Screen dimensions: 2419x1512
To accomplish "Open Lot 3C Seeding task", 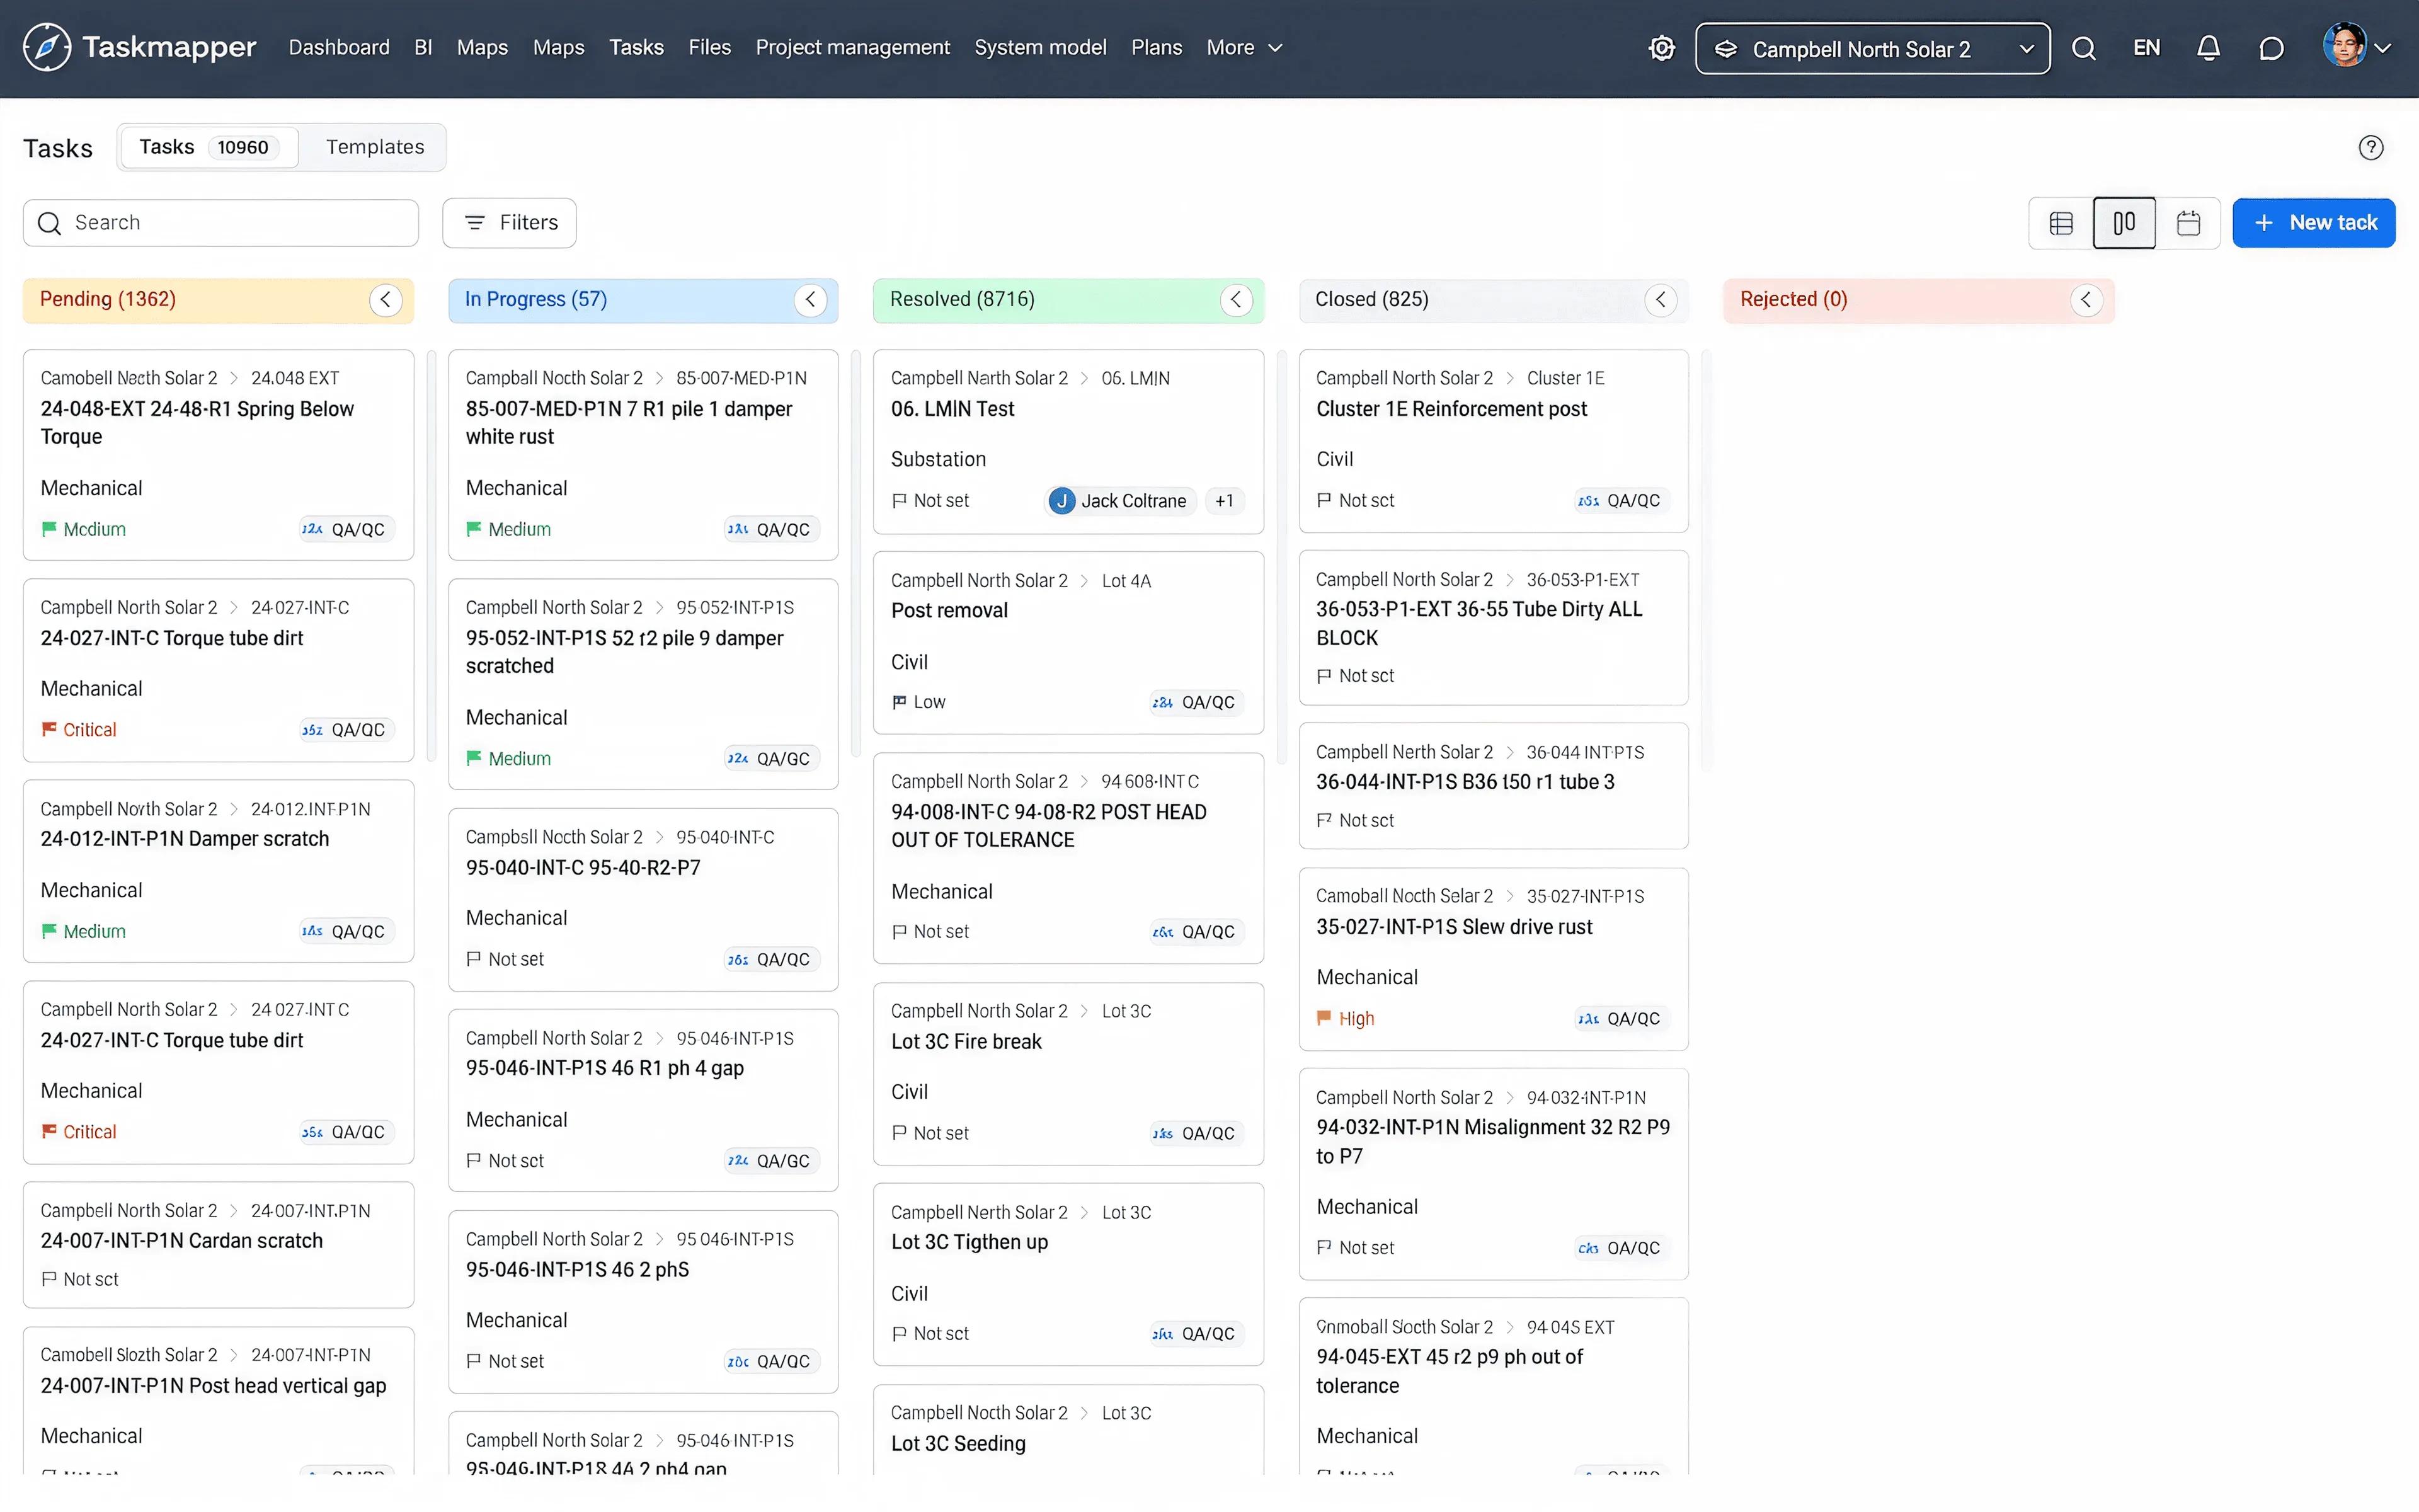I will pyautogui.click(x=958, y=1444).
